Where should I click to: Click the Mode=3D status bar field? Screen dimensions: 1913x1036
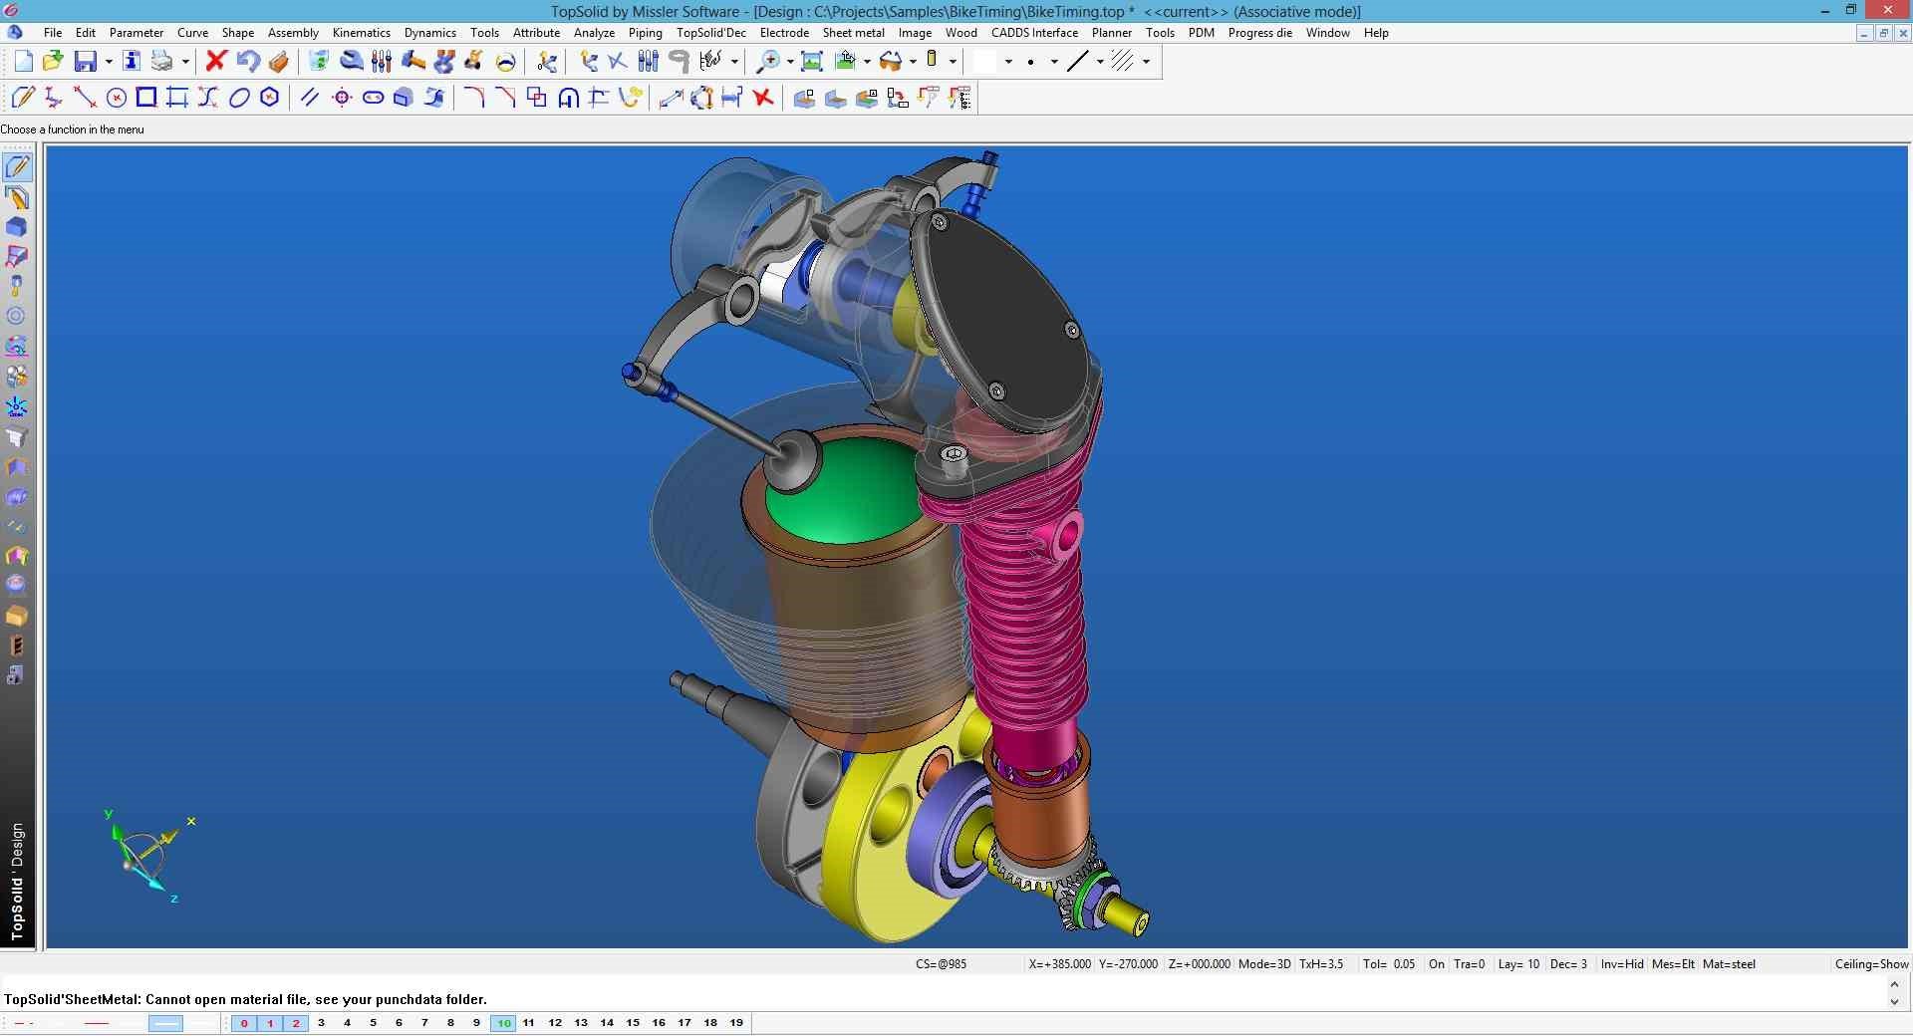[x=1264, y=964]
